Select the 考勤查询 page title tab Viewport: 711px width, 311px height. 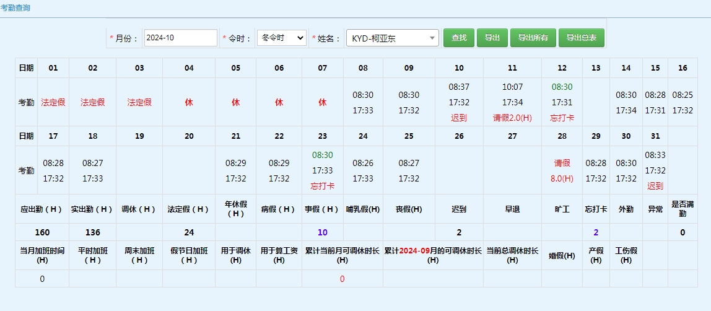[15, 8]
